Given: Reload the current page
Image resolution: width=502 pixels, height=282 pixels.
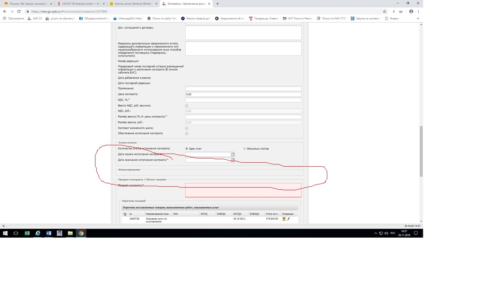Looking at the screenshot, I should pyautogui.click(x=19, y=11).
